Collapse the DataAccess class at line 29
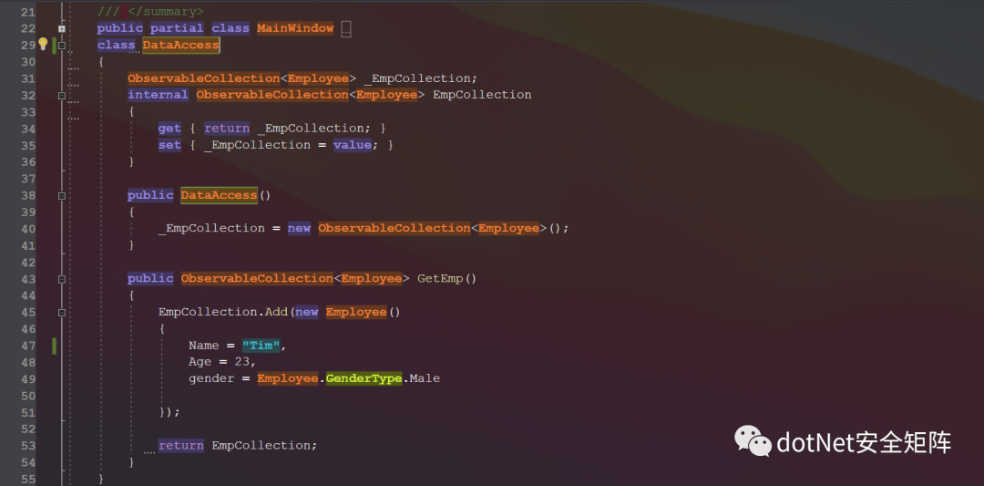Image resolution: width=984 pixels, height=486 pixels. point(62,45)
